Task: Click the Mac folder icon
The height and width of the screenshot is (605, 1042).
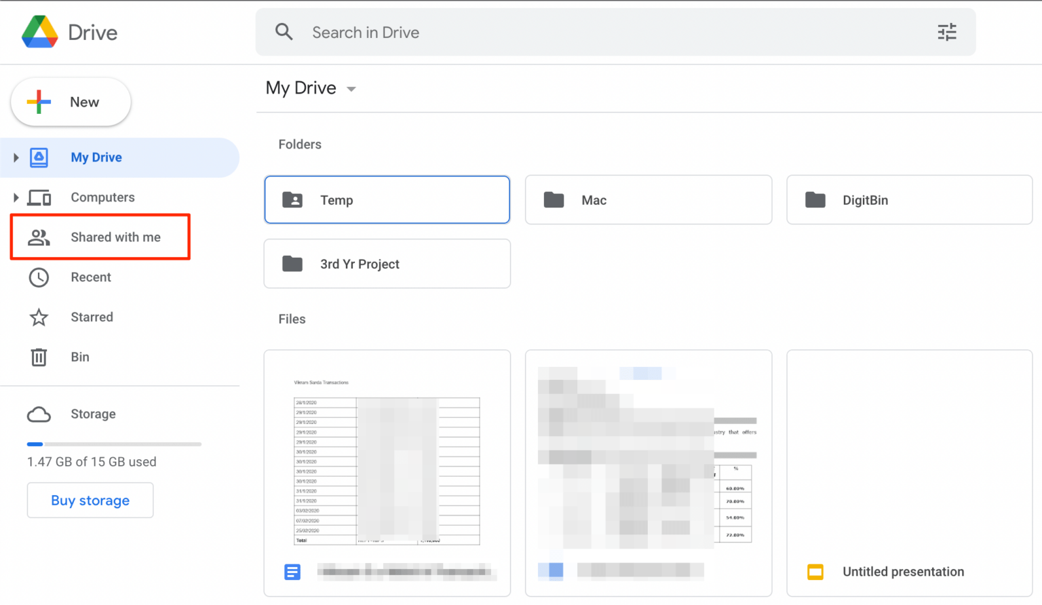Action: tap(554, 199)
